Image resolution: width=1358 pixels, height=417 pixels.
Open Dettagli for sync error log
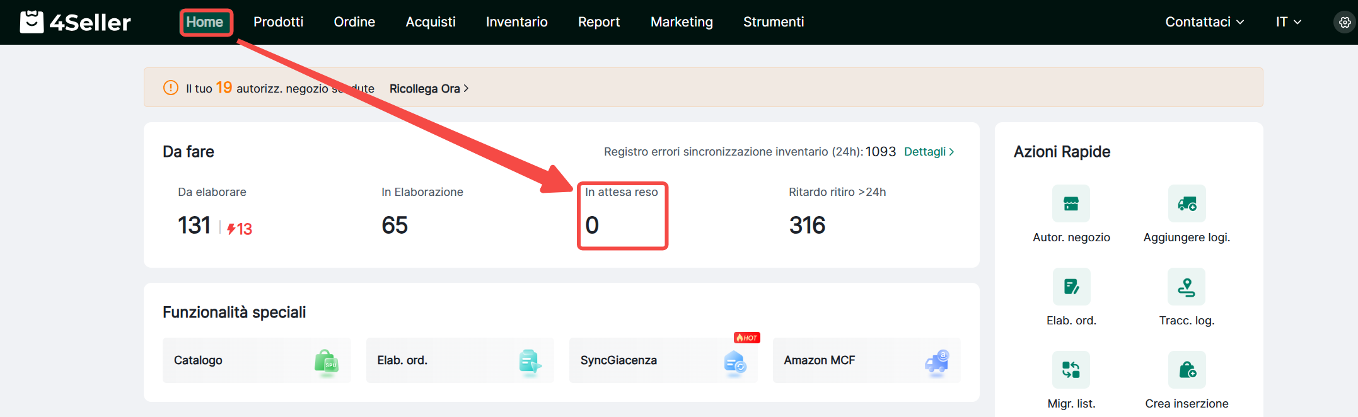coord(929,152)
